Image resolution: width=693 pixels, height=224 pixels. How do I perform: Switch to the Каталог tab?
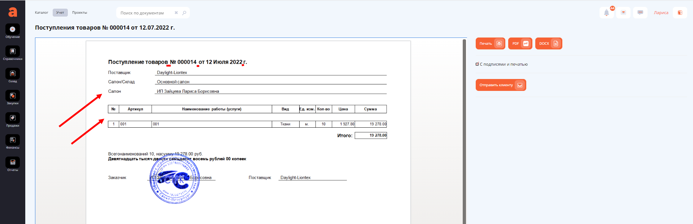coord(42,13)
